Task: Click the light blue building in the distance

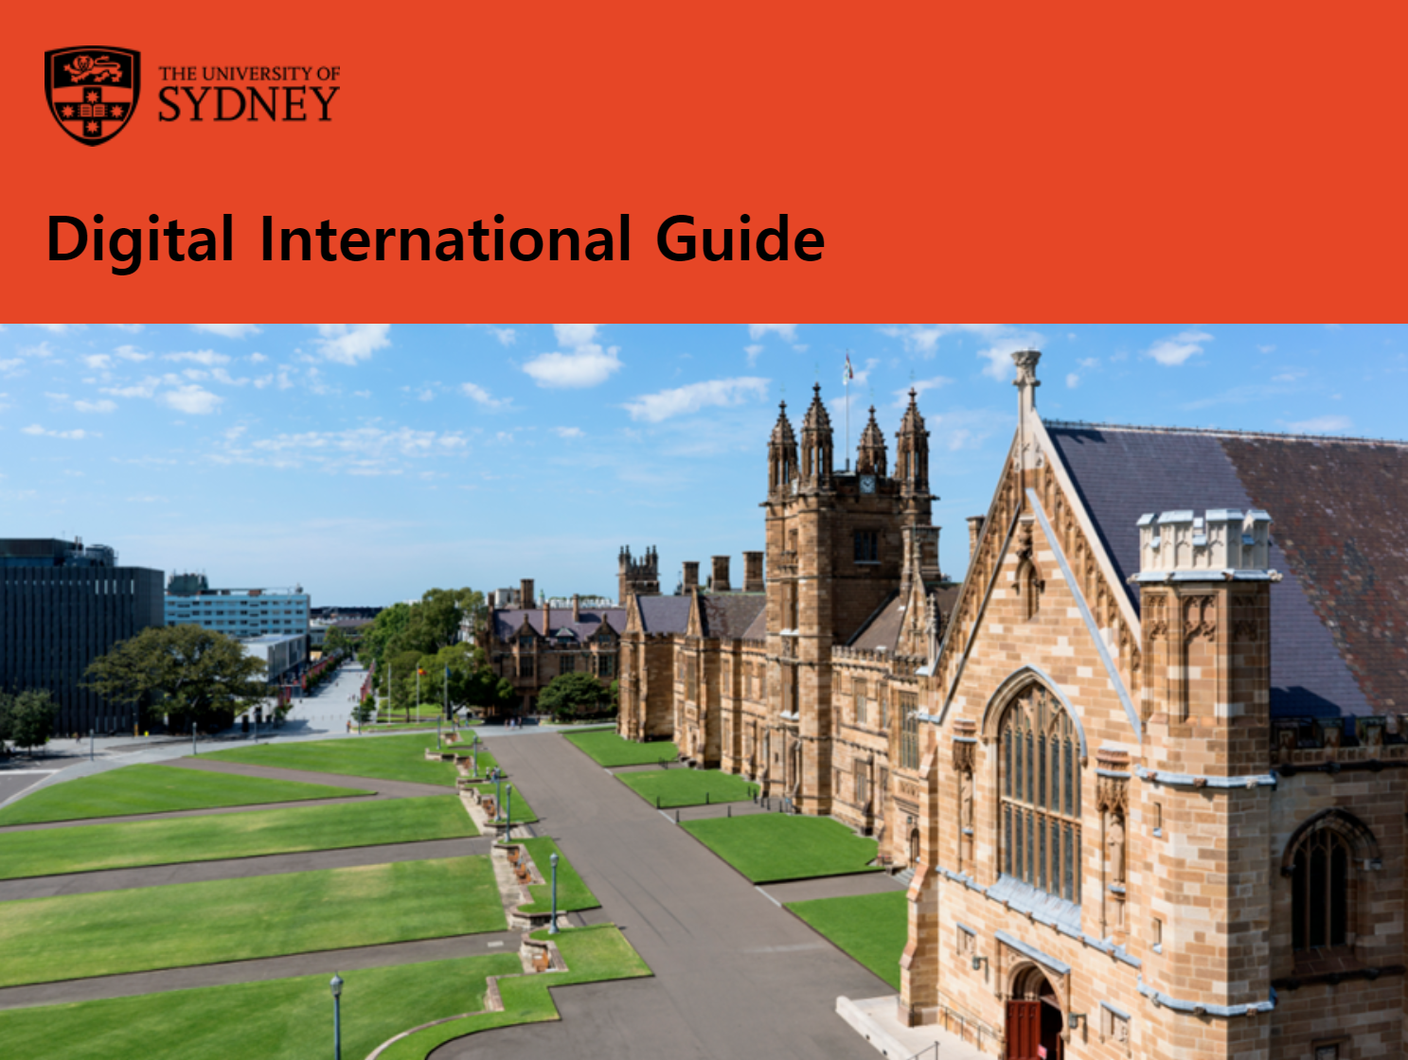Action: [x=237, y=612]
